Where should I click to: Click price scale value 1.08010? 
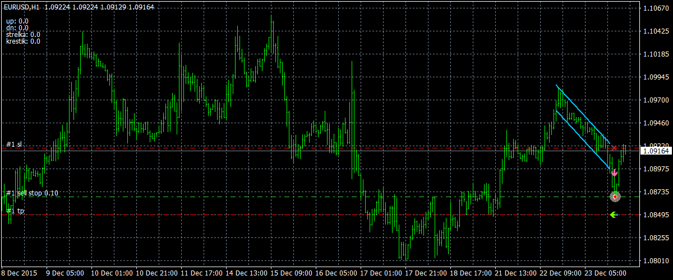(656, 260)
